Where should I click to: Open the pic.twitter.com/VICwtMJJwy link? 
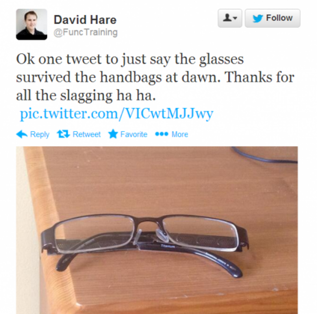117,113
